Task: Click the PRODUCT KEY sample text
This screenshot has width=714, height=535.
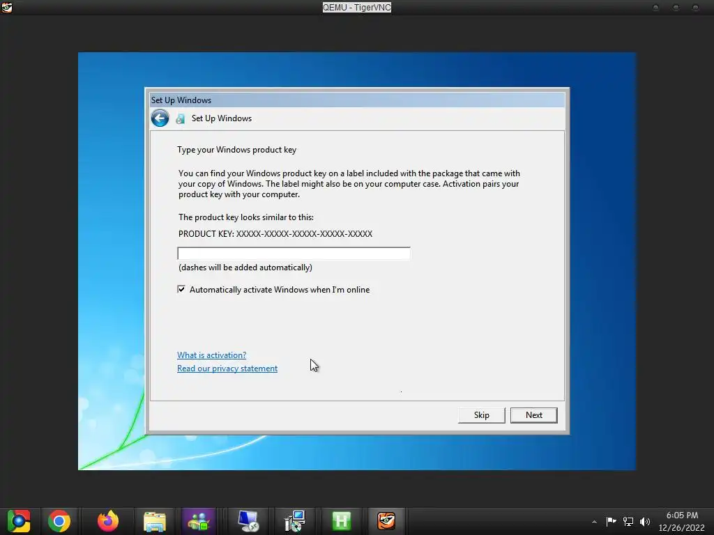Action: [x=275, y=234]
